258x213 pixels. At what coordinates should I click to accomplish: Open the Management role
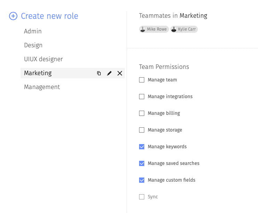point(42,87)
